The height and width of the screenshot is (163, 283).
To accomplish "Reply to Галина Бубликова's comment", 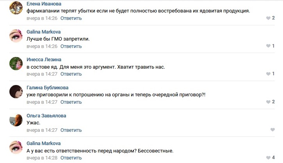I will pos(71,102).
